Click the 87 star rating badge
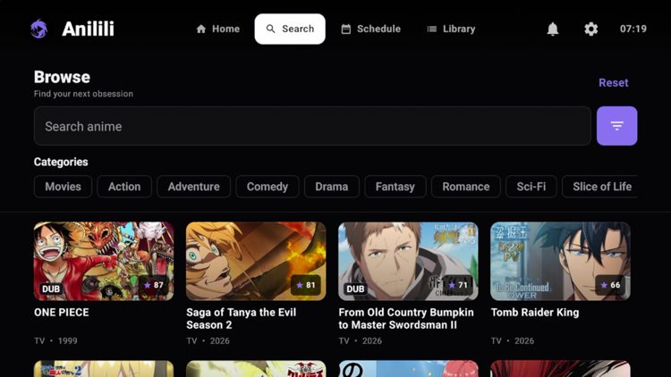 (x=154, y=285)
